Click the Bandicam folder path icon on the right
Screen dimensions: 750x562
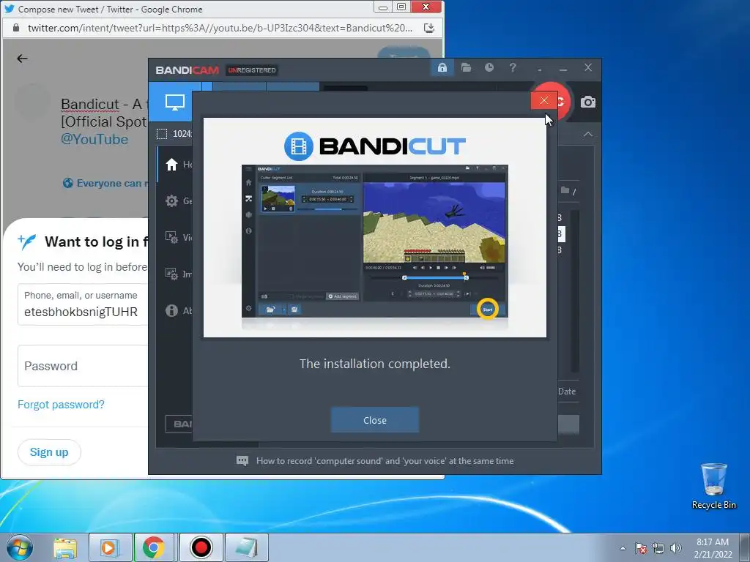pyautogui.click(x=565, y=190)
